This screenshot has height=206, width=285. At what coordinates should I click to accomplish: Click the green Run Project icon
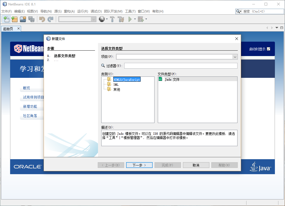(130, 19)
